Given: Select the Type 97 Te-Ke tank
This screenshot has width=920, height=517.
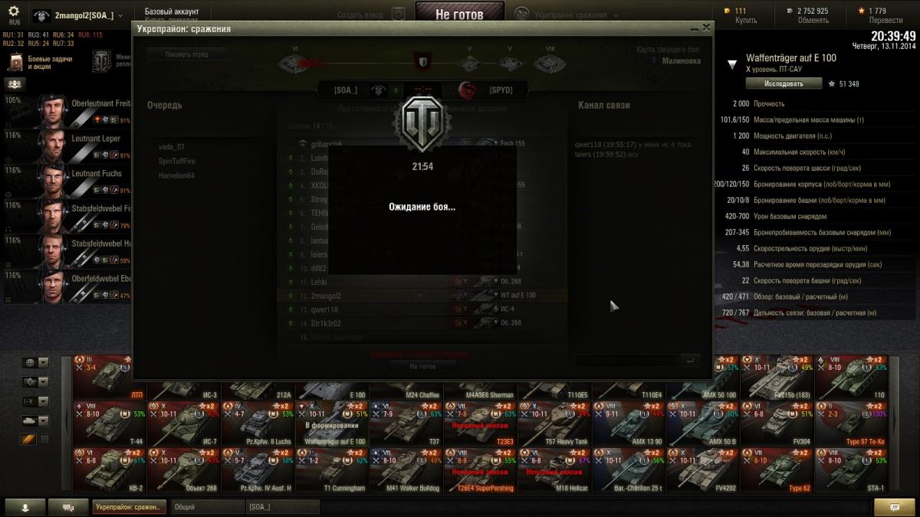Looking at the screenshot, I should pos(852,424).
